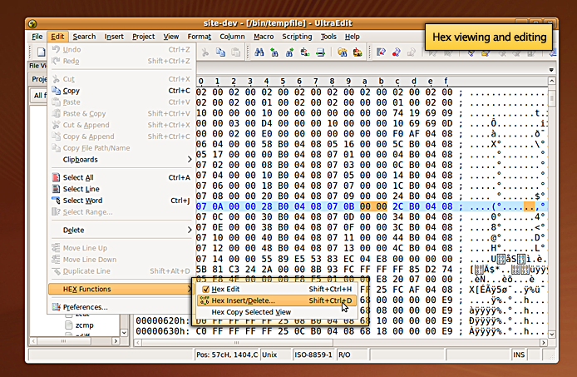Screen dimensions: 577x377
Task: Toggle the INS insert mode indicator
Action: [x=519, y=355]
